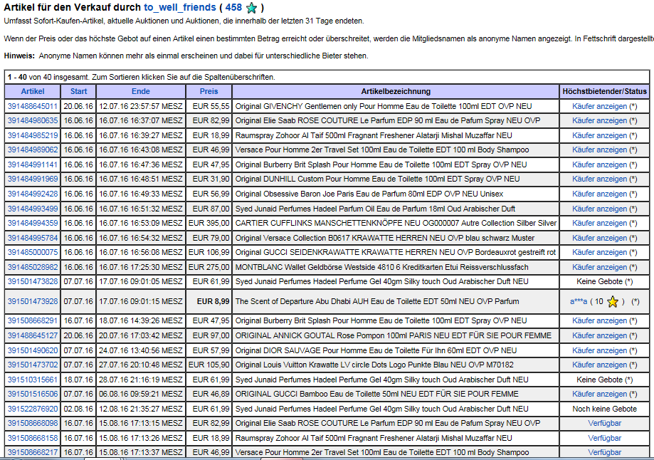Open item number 391485000075

[x=33, y=253]
